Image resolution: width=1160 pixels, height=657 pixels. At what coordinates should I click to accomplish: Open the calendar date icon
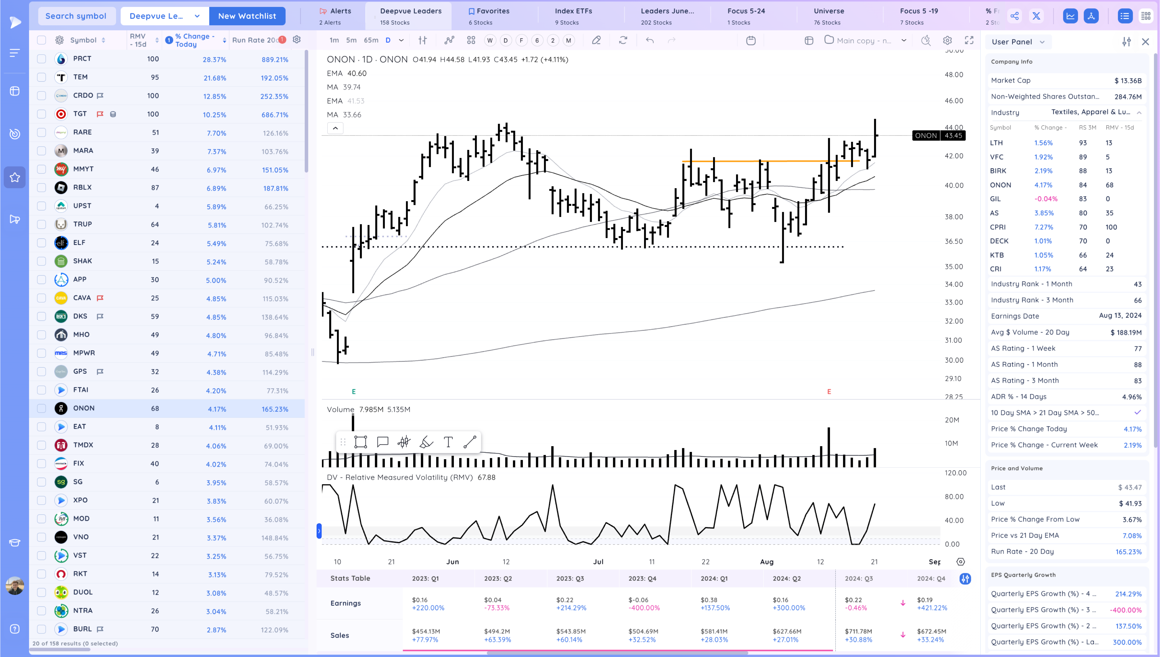pyautogui.click(x=750, y=40)
